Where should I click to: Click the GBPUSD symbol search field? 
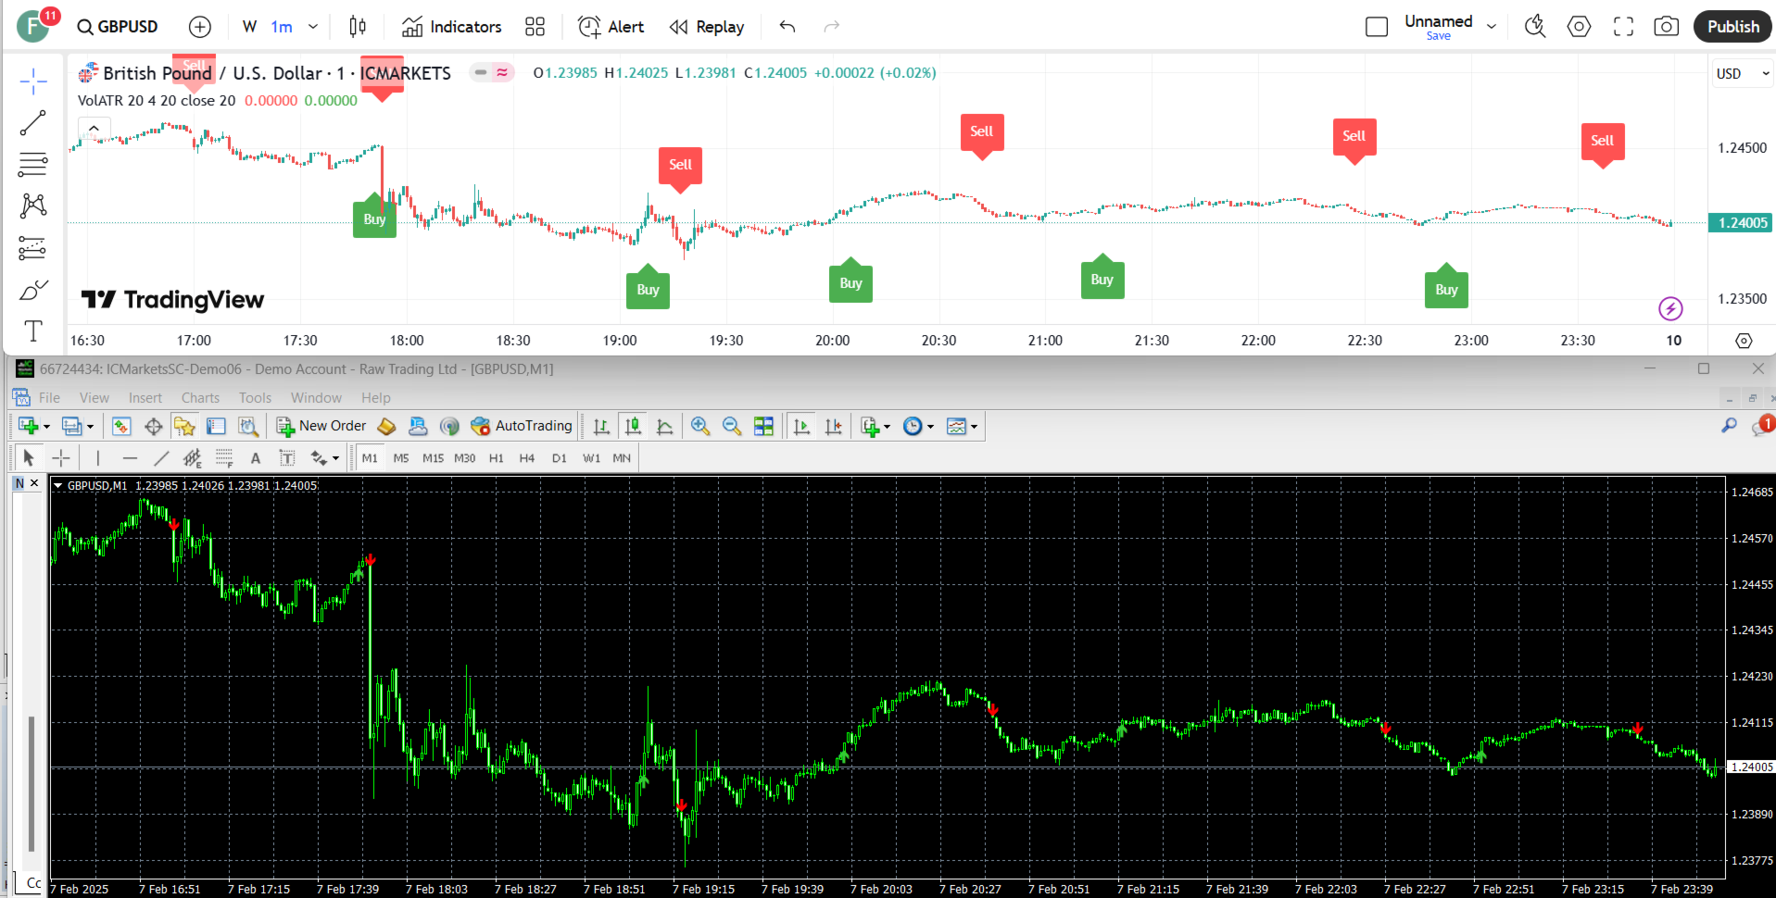click(118, 27)
